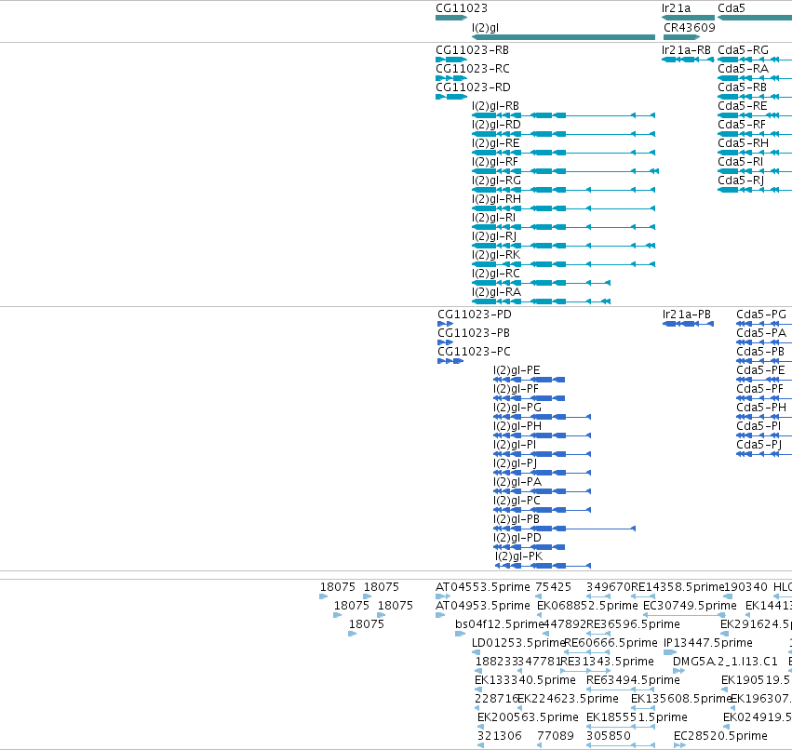Image resolution: width=792 pixels, height=750 pixels.
Task: Select the l(2)gl gene span bar
Action: pyautogui.click(x=563, y=37)
